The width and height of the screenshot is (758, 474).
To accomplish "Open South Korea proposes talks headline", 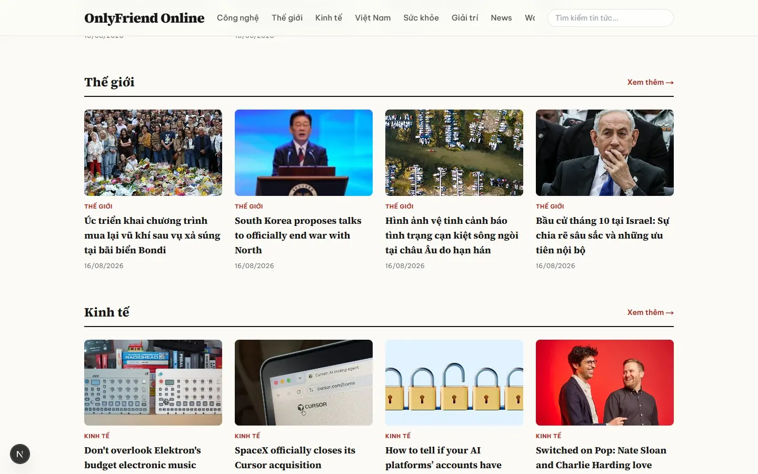I will click(x=298, y=235).
